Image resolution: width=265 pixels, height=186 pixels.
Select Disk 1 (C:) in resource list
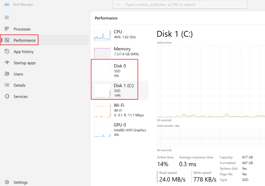pyautogui.click(x=120, y=91)
